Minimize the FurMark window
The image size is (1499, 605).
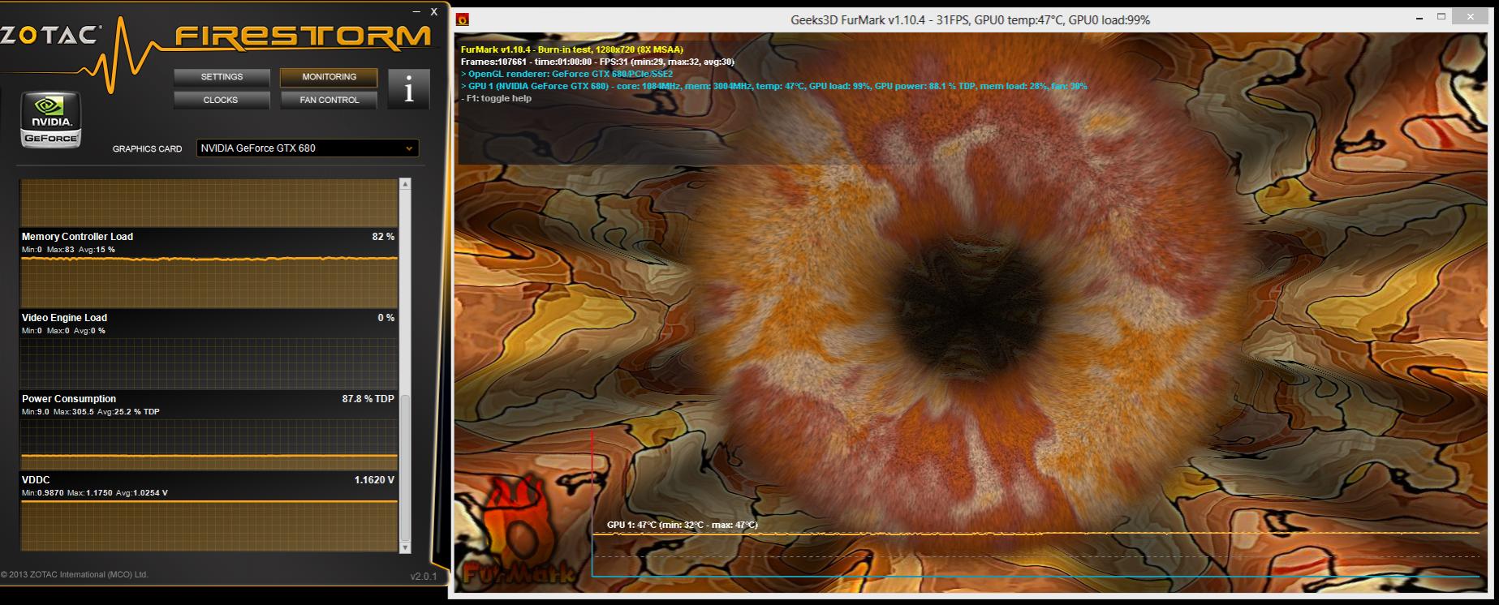[x=1419, y=18]
